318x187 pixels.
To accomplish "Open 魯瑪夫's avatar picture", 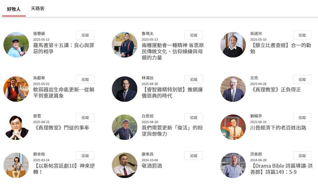I will [125, 45].
